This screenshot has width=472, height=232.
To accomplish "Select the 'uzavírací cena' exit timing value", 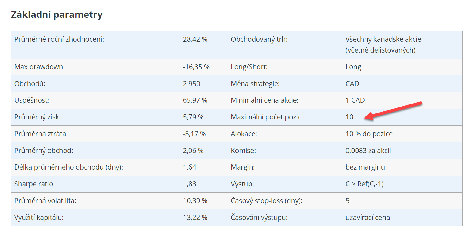I will (x=368, y=218).
